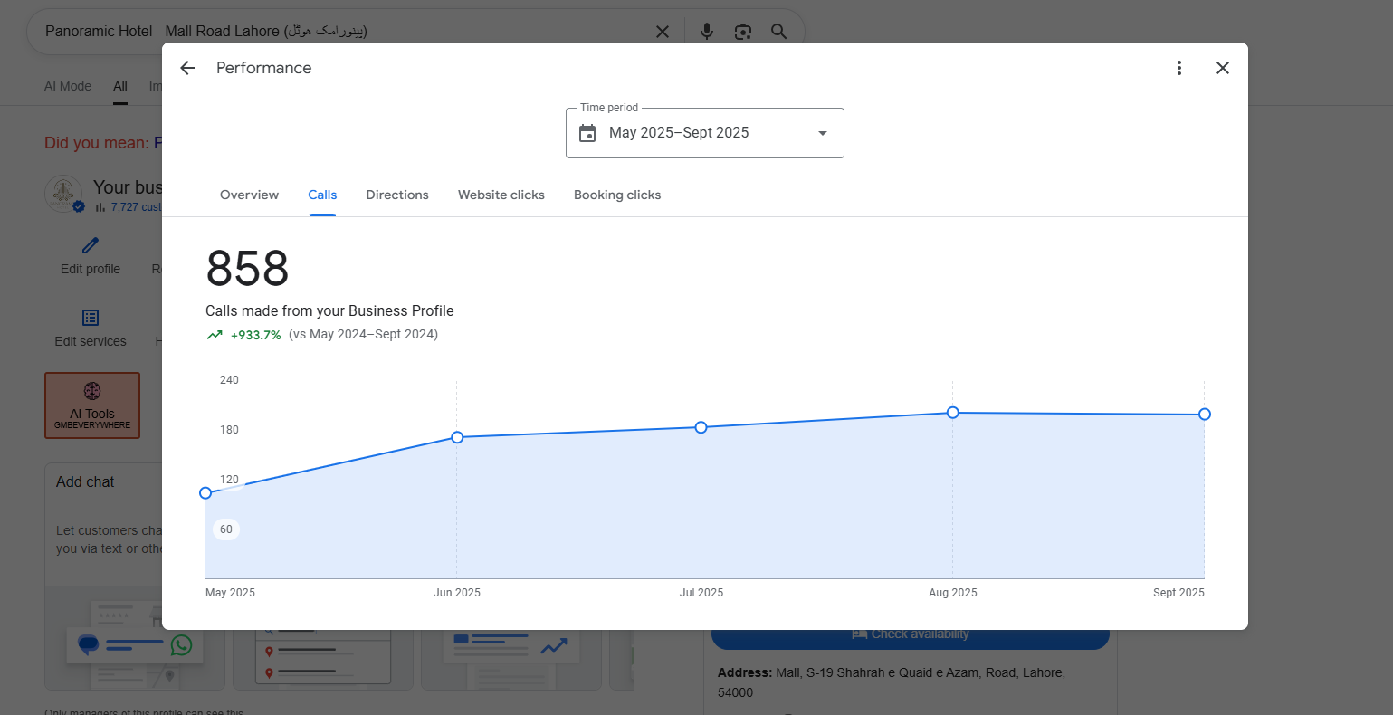This screenshot has height=715, width=1393.
Task: Click the May 2025 data point
Action: [205, 493]
